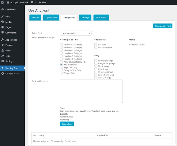Click the Plugins icon in sidebar
Image resolution: width=177 pixels, height=146 pixels.
pos(2,45)
